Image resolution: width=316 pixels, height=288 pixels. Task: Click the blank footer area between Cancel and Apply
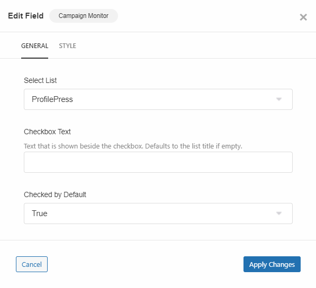tap(146, 264)
